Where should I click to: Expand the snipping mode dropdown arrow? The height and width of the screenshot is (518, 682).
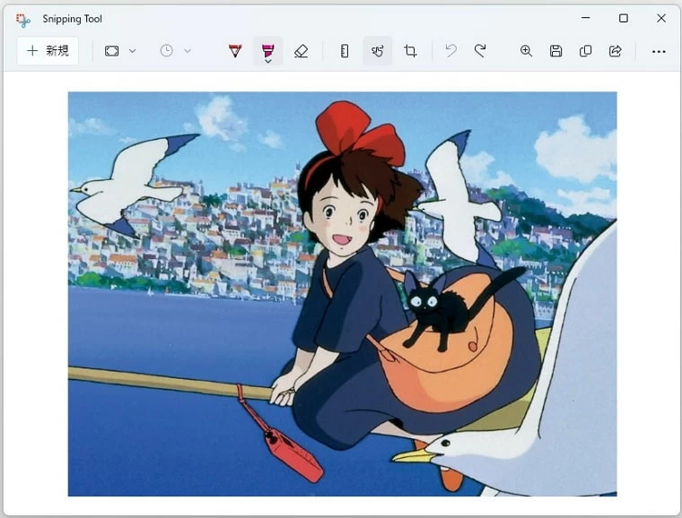click(133, 51)
